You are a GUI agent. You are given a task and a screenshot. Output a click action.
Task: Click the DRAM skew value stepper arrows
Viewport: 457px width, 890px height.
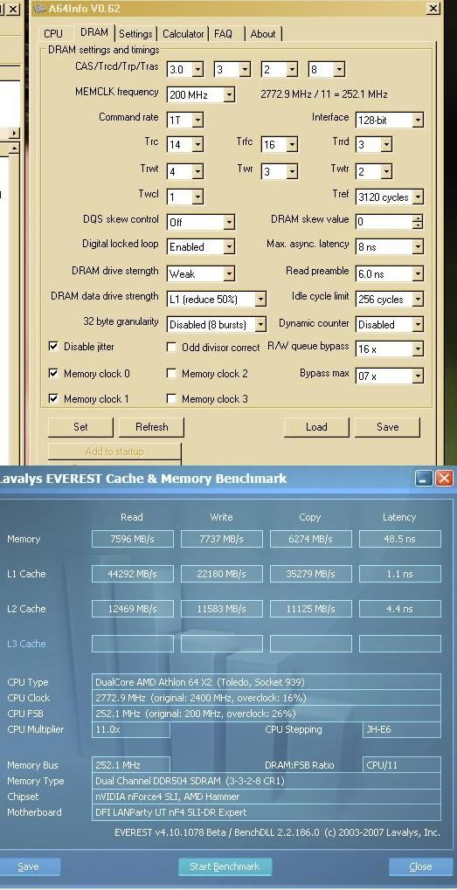[x=418, y=222]
